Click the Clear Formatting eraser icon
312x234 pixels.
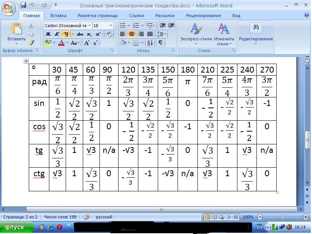(x=109, y=34)
